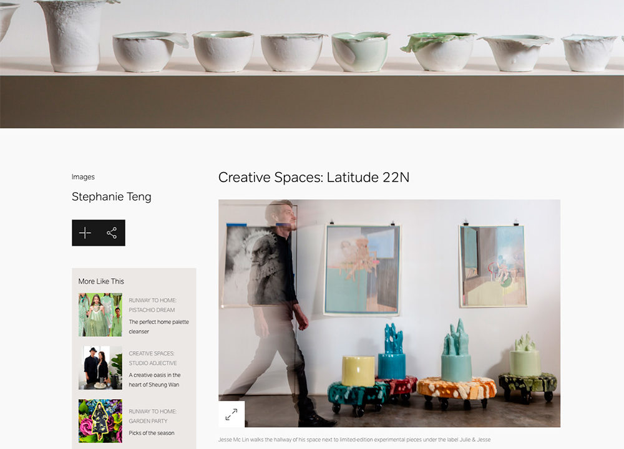624x449 pixels.
Task: Open 'Runway to Home: Garden Party' link
Action: (152, 417)
